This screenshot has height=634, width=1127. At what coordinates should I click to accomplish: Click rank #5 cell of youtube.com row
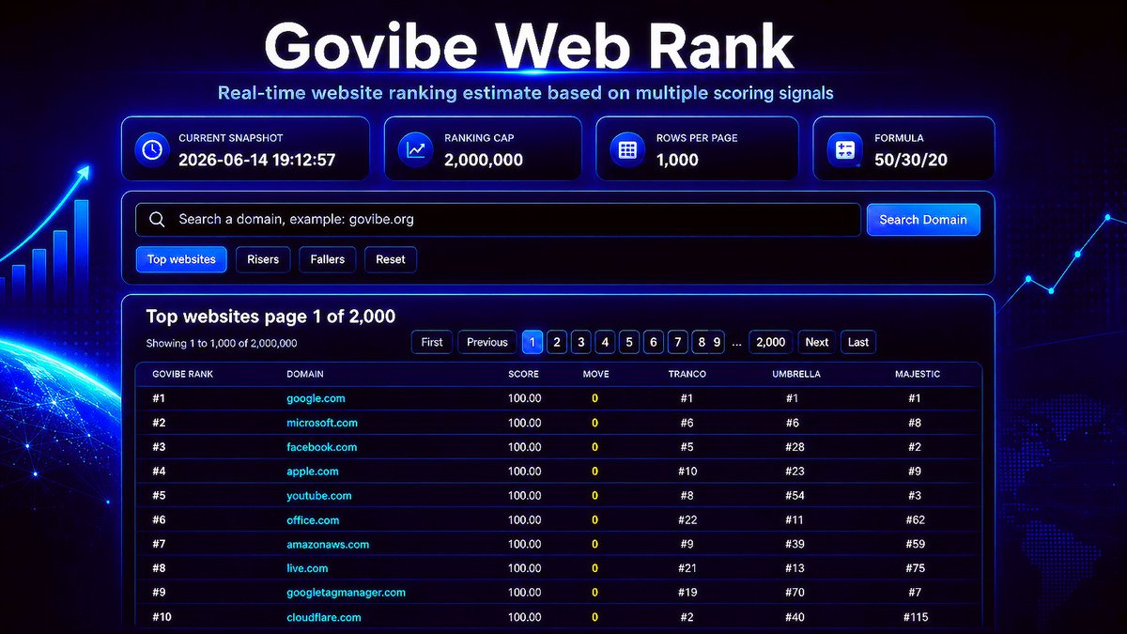coord(159,496)
